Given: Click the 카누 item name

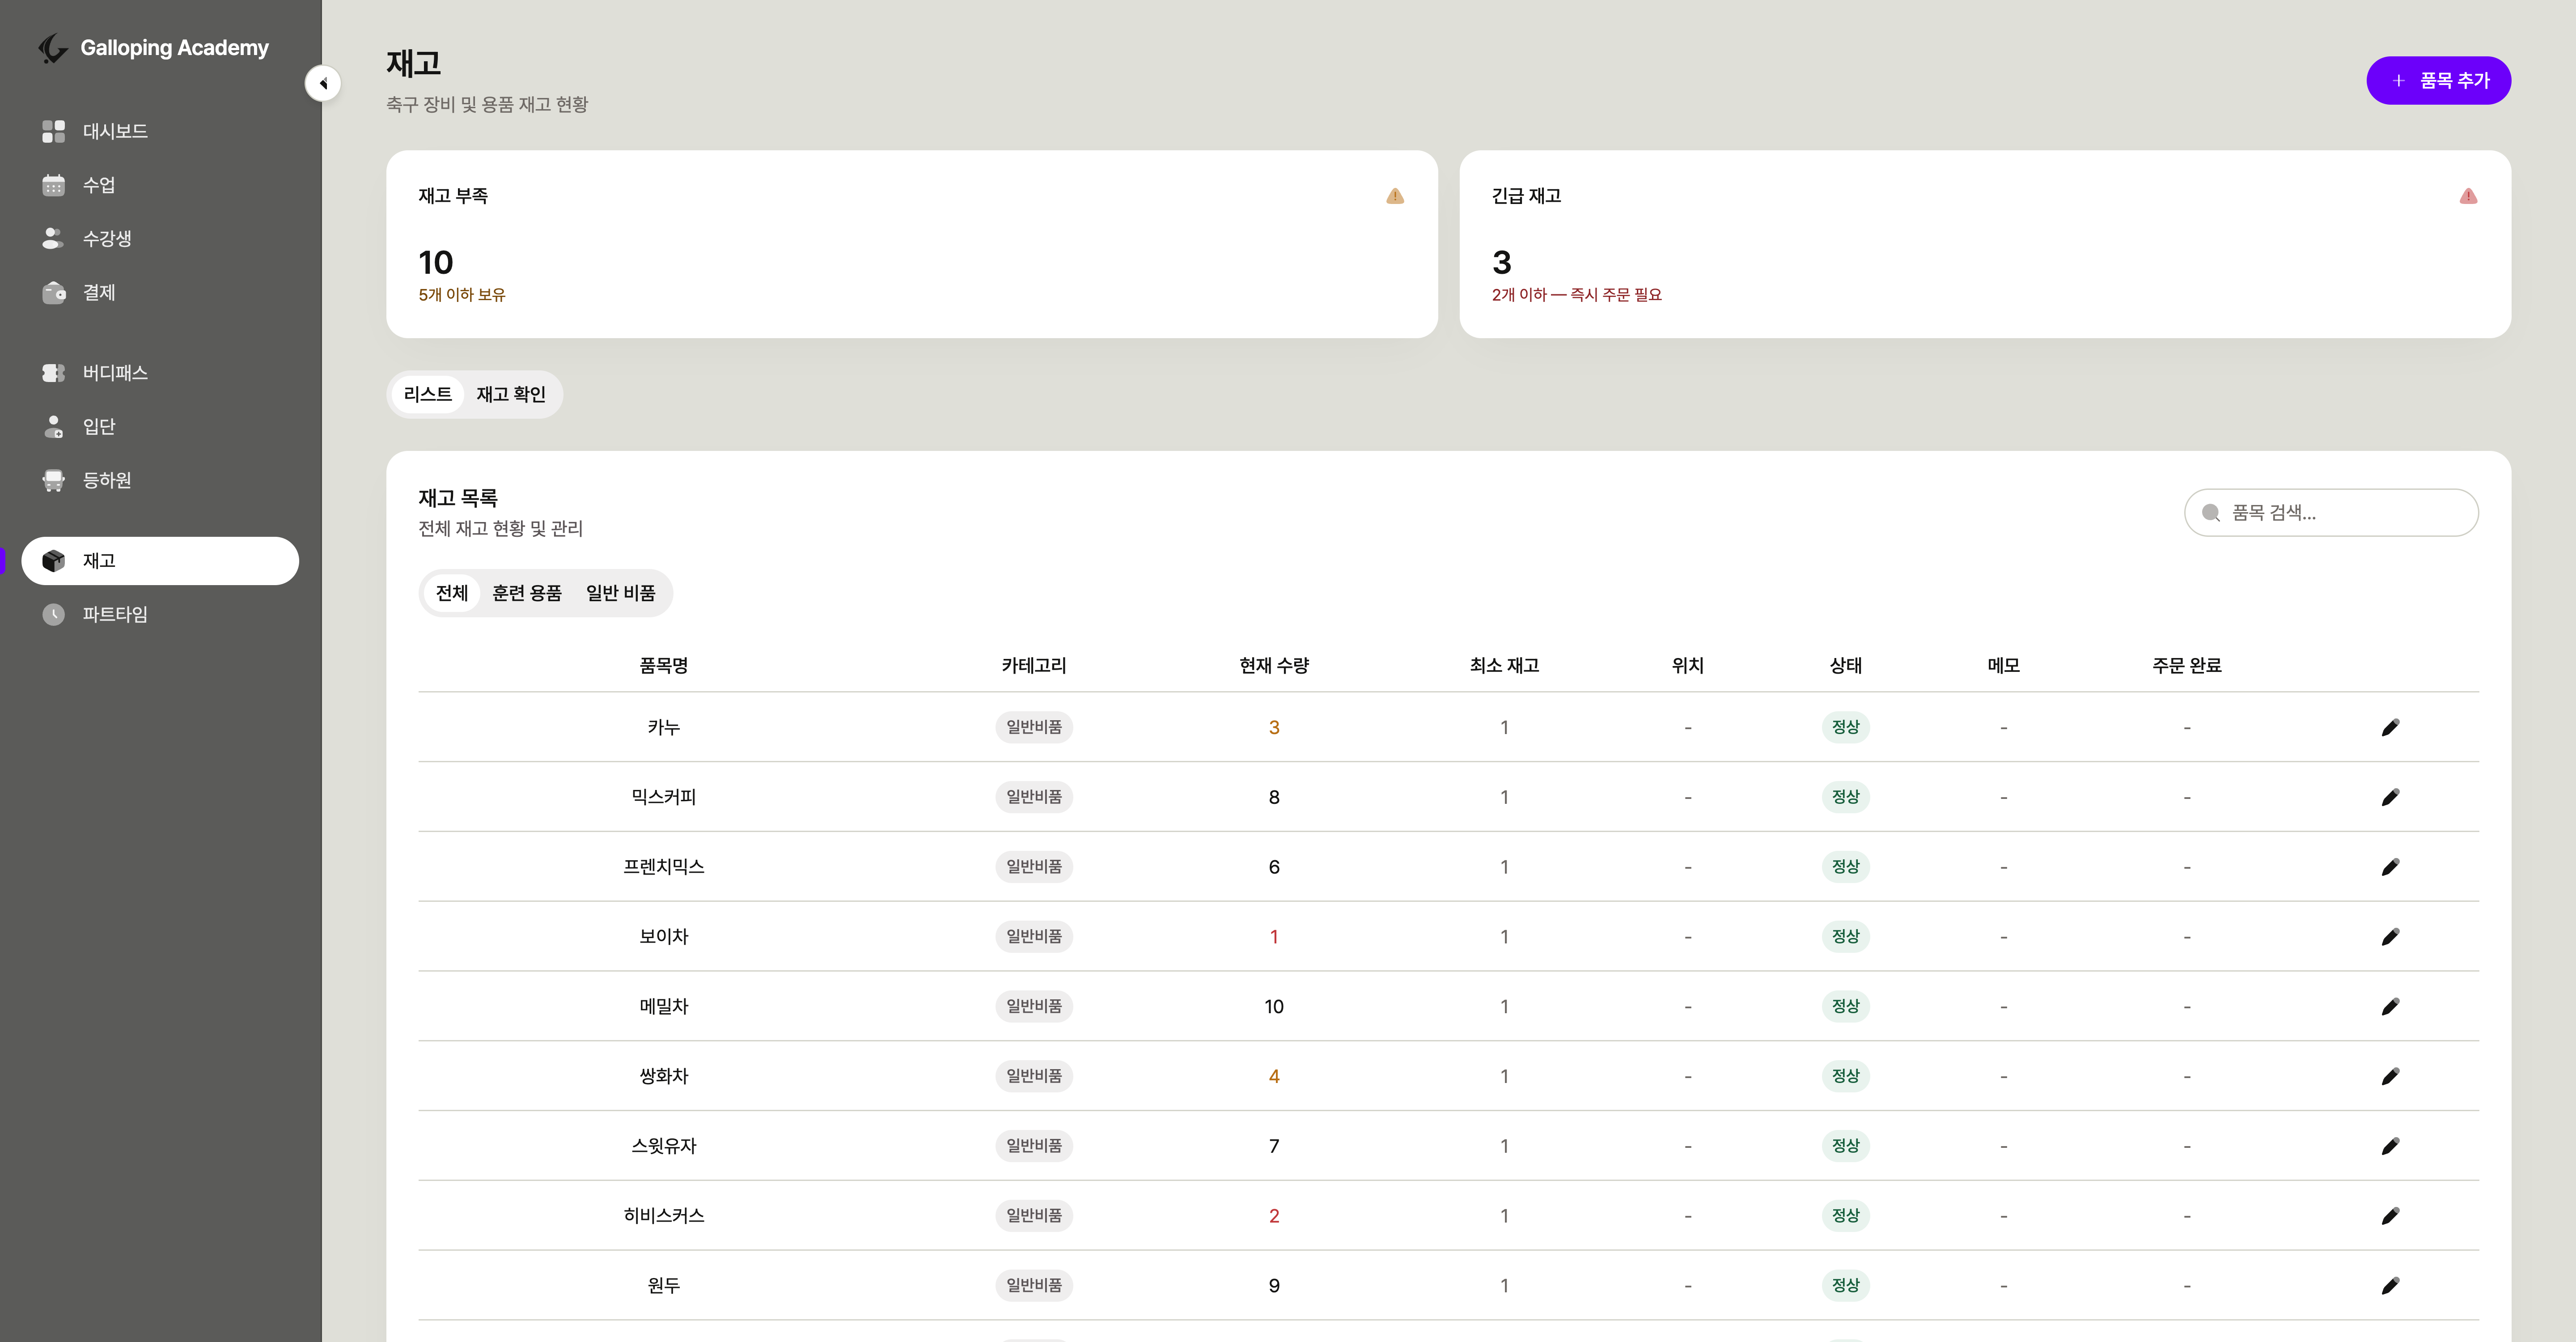Looking at the screenshot, I should [664, 727].
